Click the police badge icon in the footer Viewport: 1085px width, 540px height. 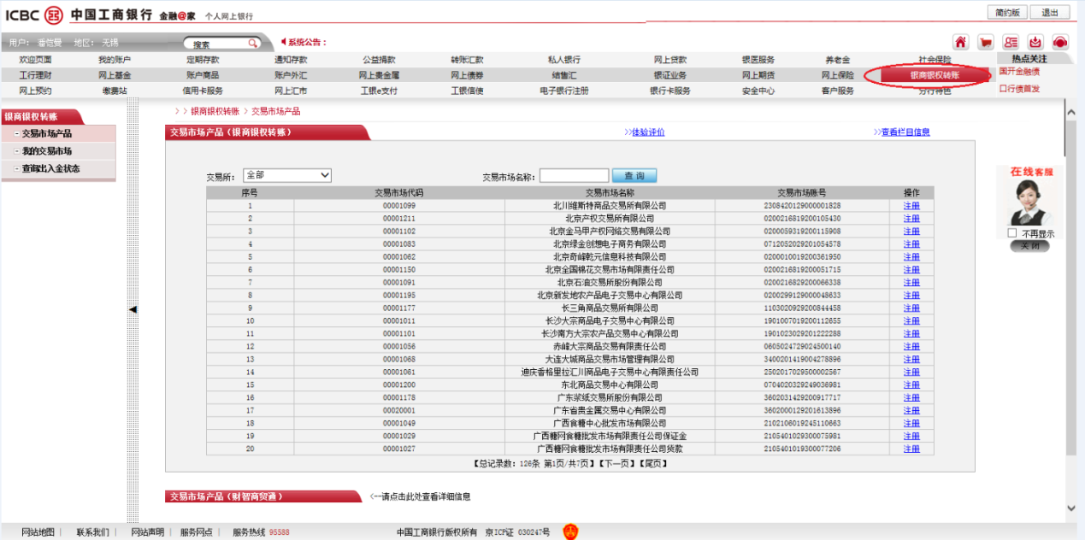(570, 531)
